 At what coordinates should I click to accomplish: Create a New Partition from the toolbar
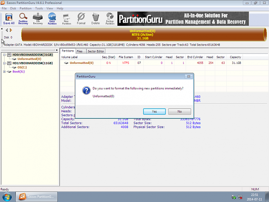tap(67, 19)
